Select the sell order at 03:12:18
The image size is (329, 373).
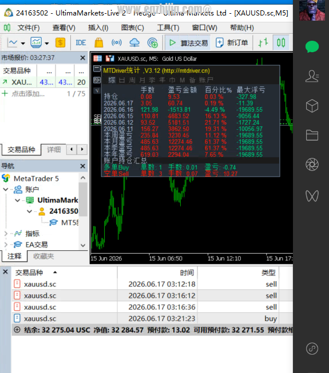tap(152, 284)
